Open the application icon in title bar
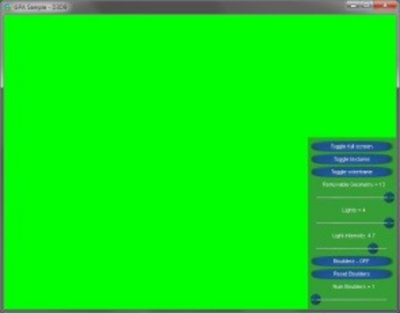400x313 pixels. coord(7,7)
